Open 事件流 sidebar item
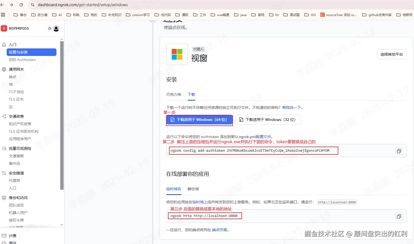414x244 pixels. 14,163
